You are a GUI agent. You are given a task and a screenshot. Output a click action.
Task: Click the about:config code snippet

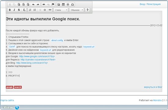[57, 40]
